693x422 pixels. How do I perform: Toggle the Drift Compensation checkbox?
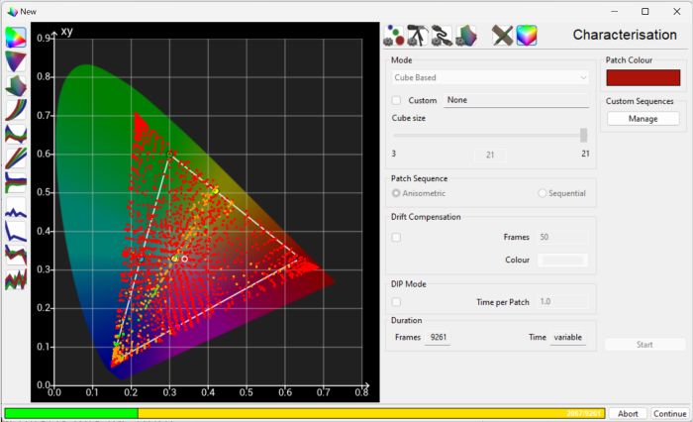click(x=396, y=237)
